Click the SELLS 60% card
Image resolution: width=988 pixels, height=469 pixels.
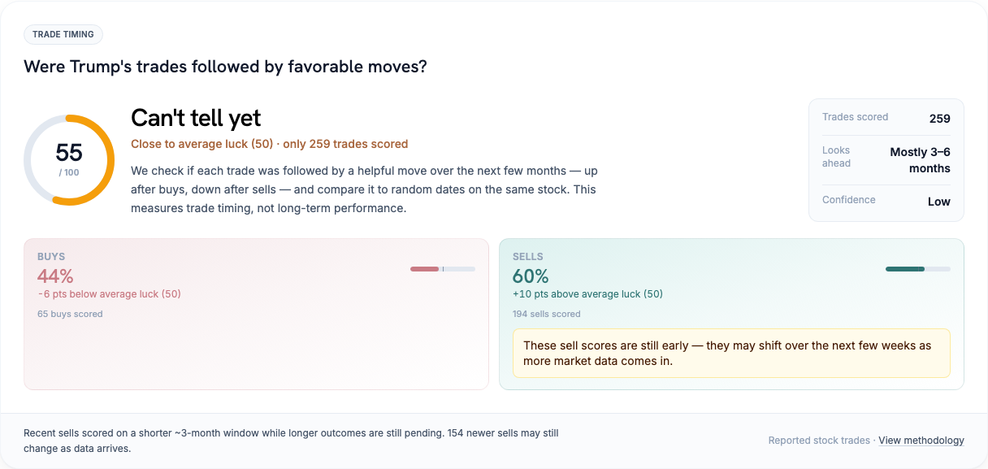(x=731, y=314)
